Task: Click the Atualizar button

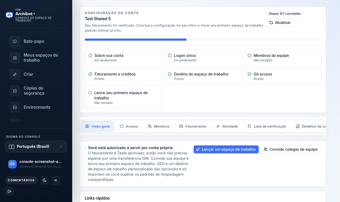Action: (280, 23)
